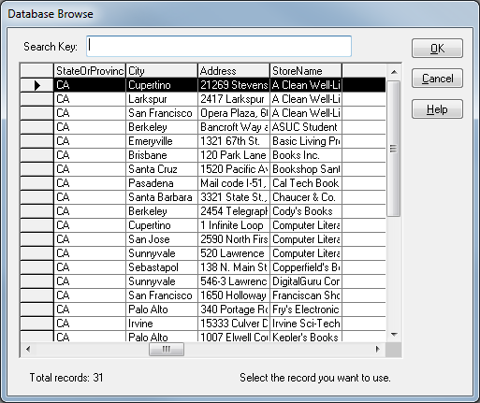Select the '340 Portage' address cell
This screenshot has height=403, width=480.
click(x=234, y=309)
